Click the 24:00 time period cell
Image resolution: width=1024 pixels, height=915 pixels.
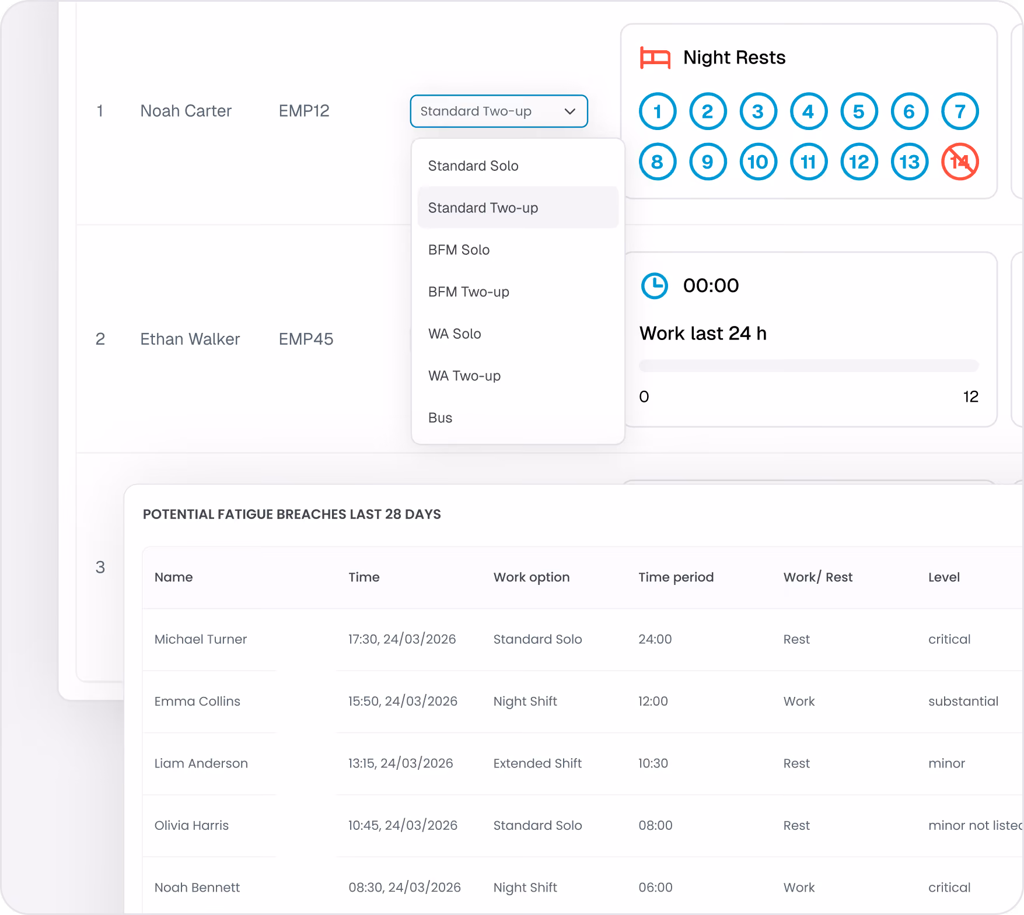(x=655, y=639)
